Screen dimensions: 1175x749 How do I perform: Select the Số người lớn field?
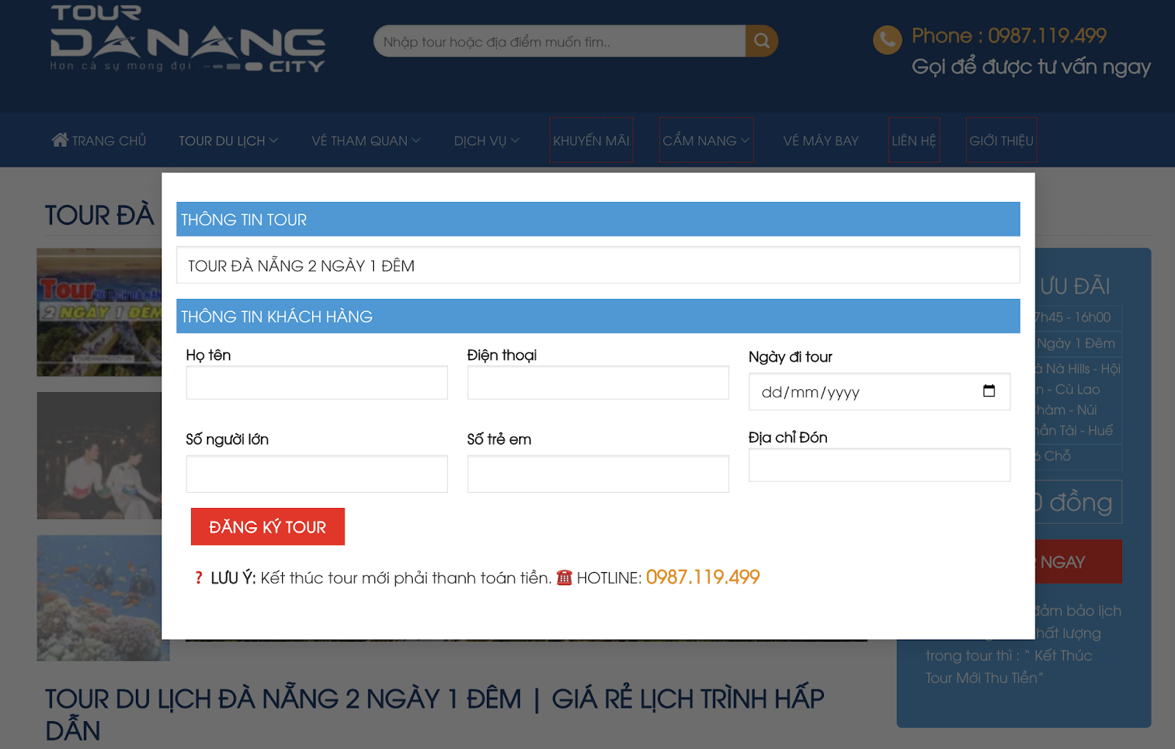pos(317,474)
